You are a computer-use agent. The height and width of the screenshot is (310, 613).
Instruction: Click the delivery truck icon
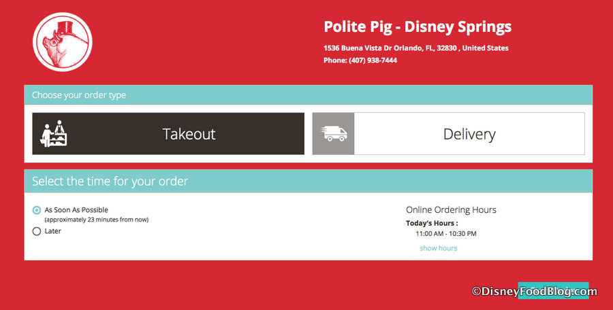334,134
